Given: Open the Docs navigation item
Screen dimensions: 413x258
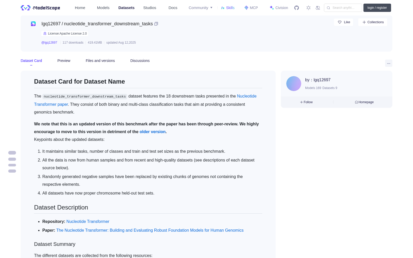Looking at the screenshot, I should [173, 8].
